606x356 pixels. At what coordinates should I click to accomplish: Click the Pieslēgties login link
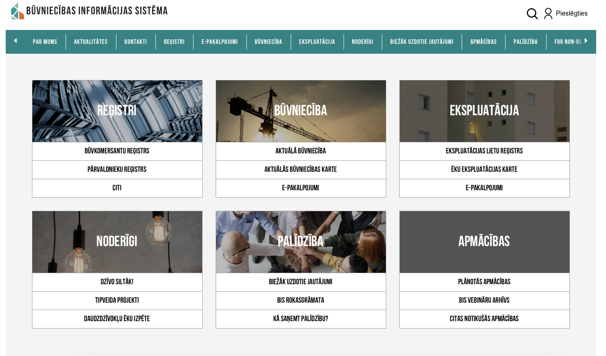[572, 14]
